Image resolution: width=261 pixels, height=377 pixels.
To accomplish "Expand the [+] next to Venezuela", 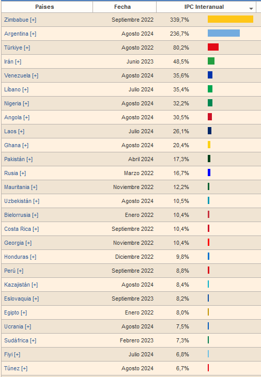I will 35,75.
